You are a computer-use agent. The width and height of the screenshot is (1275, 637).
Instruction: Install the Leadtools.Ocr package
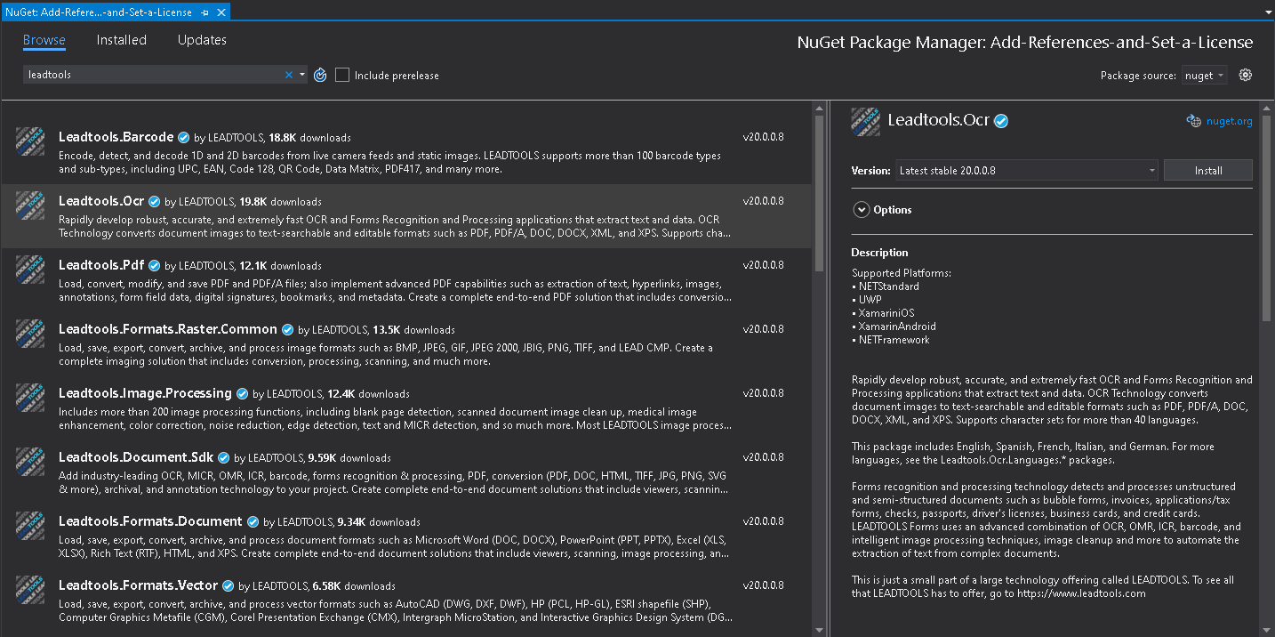coord(1208,171)
